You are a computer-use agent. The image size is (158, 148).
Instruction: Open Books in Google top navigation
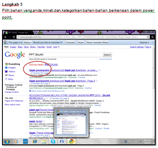[x=33, y=47]
